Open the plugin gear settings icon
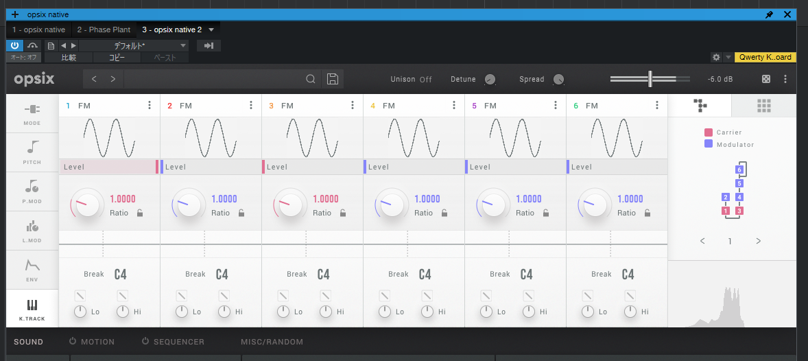The height and width of the screenshot is (361, 808). (x=716, y=58)
